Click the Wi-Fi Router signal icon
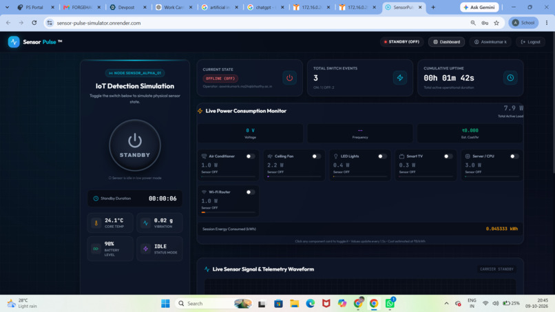The image size is (555, 312). pos(204,192)
